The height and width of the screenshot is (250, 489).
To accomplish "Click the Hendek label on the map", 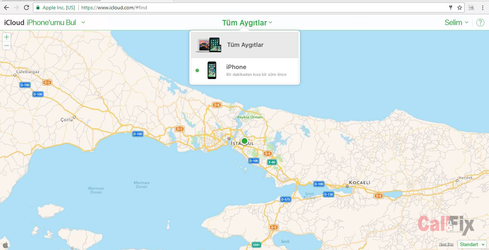I will pyautogui.click(x=466, y=177).
